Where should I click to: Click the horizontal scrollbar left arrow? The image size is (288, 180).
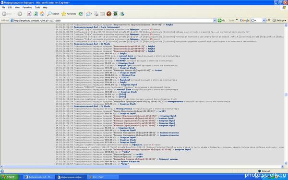[1, 167]
